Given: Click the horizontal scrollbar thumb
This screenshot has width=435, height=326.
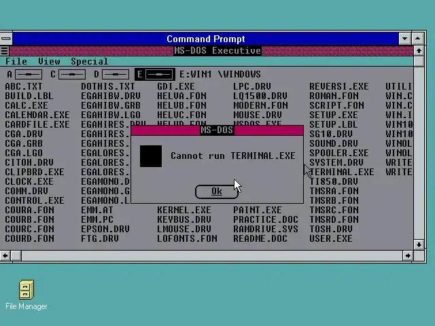Looking at the screenshot, I should coord(16,255).
